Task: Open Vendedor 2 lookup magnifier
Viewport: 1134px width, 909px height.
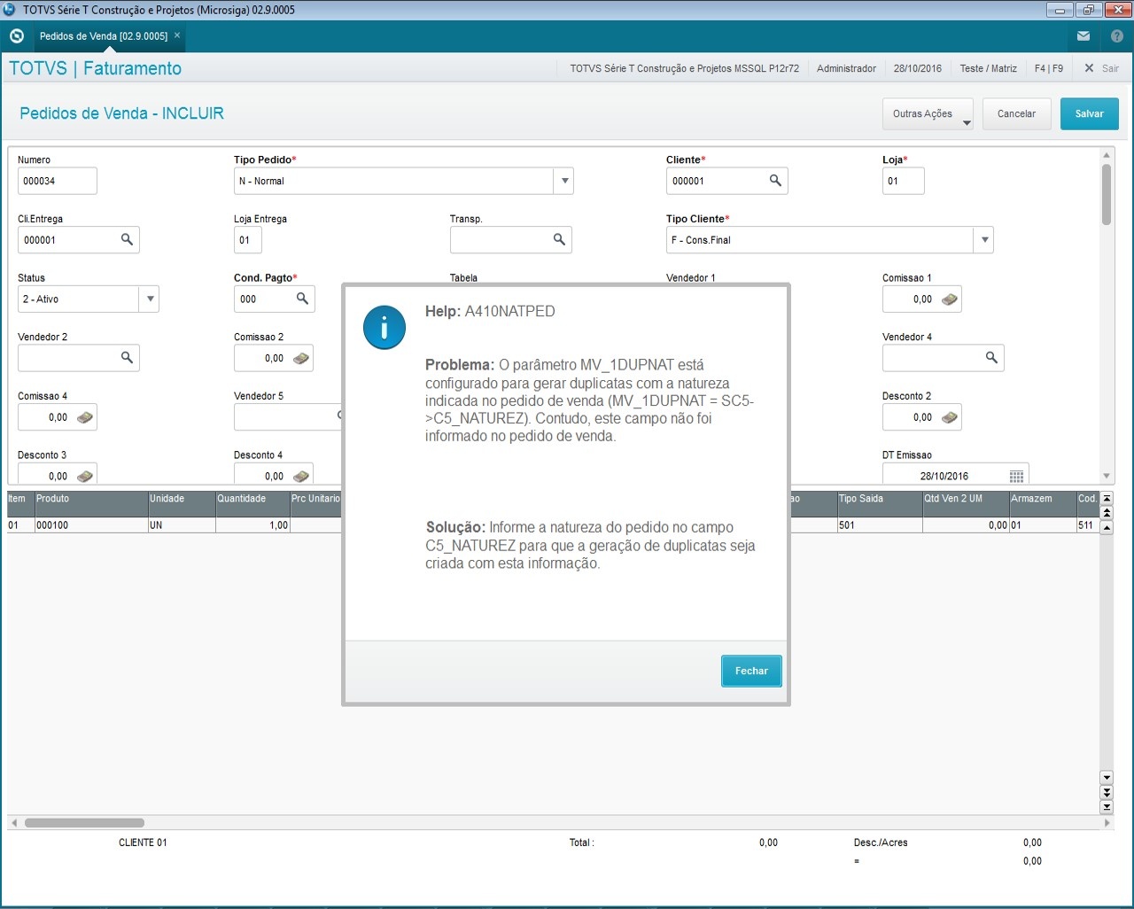Action: click(127, 357)
